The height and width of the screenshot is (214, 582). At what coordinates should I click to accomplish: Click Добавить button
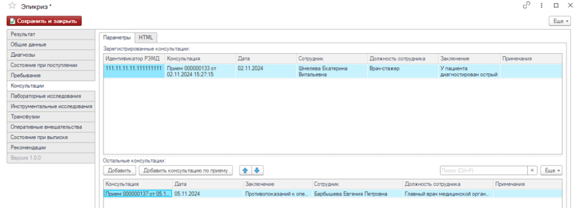coord(119,170)
